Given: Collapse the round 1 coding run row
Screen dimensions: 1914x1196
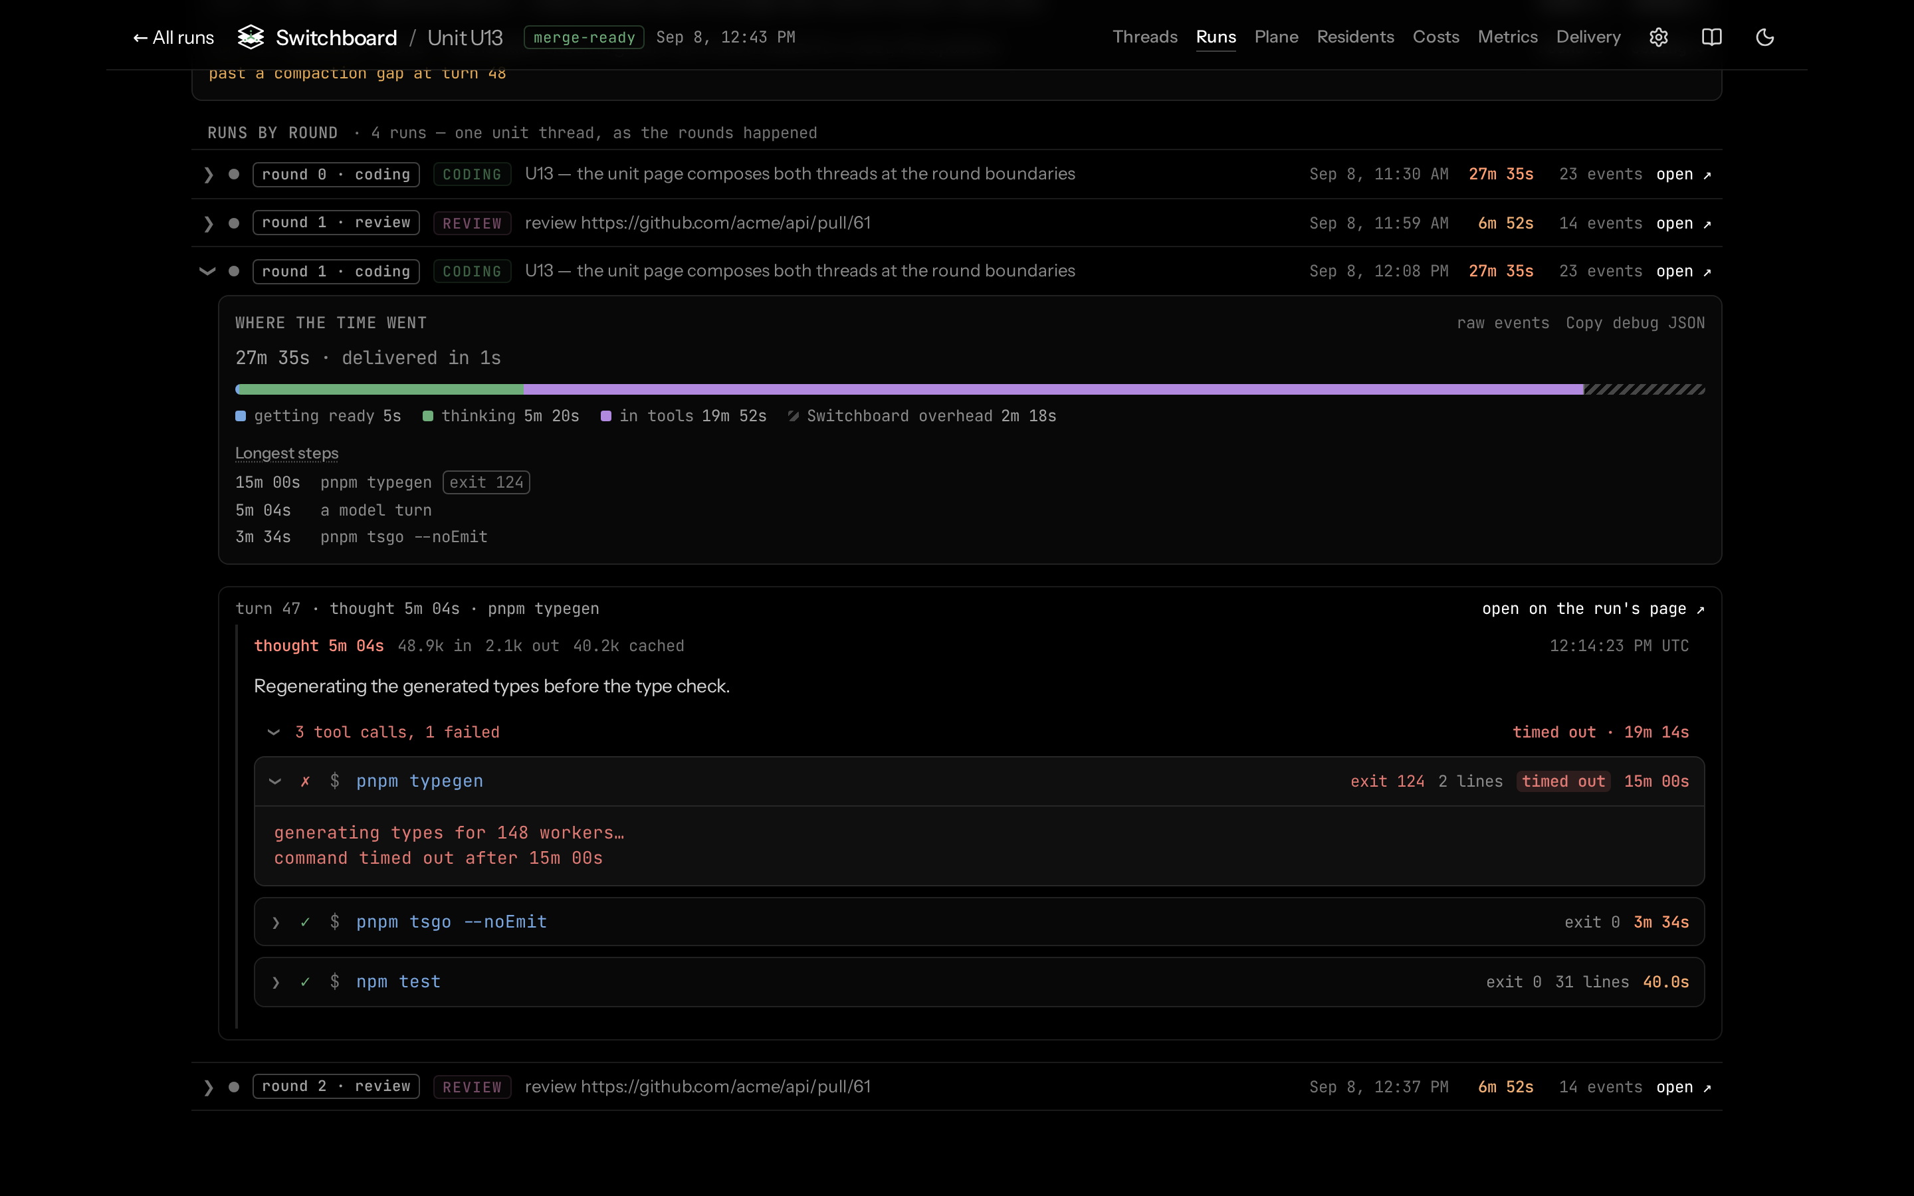Looking at the screenshot, I should click(x=207, y=271).
